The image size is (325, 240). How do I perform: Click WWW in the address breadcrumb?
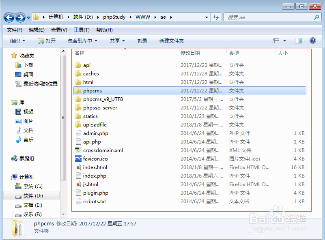pos(142,17)
